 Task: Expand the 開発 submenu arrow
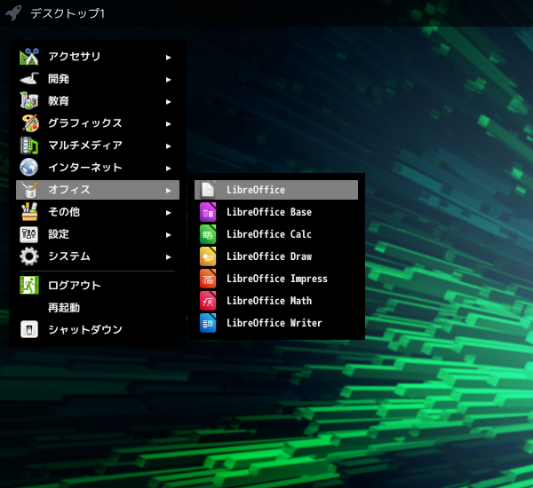tap(168, 80)
